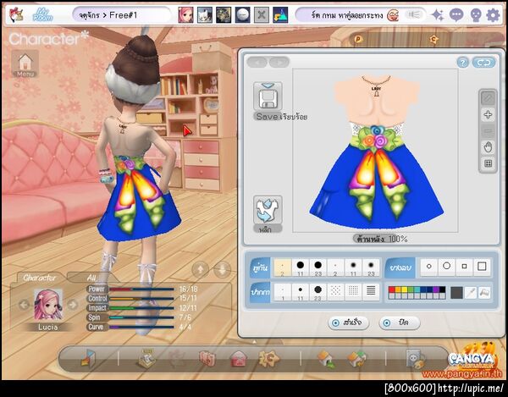The image size is (508, 397).
Task: Click the zoom in plus tool
Action: (x=488, y=114)
